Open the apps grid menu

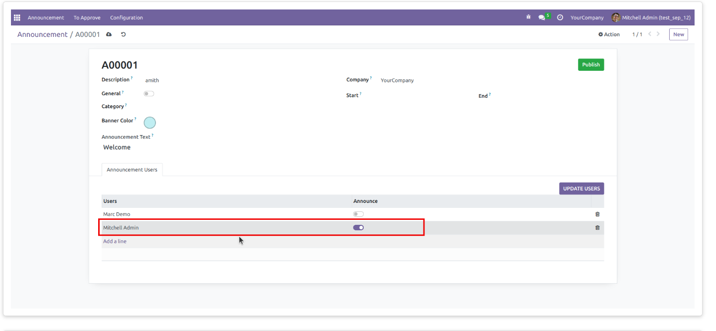(x=17, y=17)
